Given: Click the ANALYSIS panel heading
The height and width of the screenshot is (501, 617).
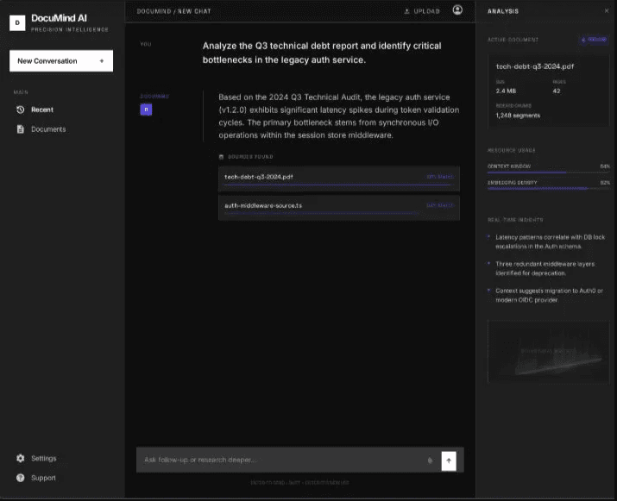Looking at the screenshot, I should pyautogui.click(x=503, y=11).
